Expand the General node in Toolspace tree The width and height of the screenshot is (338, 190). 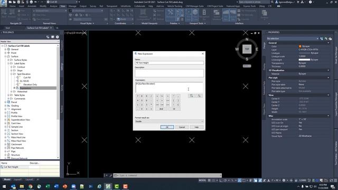[x=5, y=49]
